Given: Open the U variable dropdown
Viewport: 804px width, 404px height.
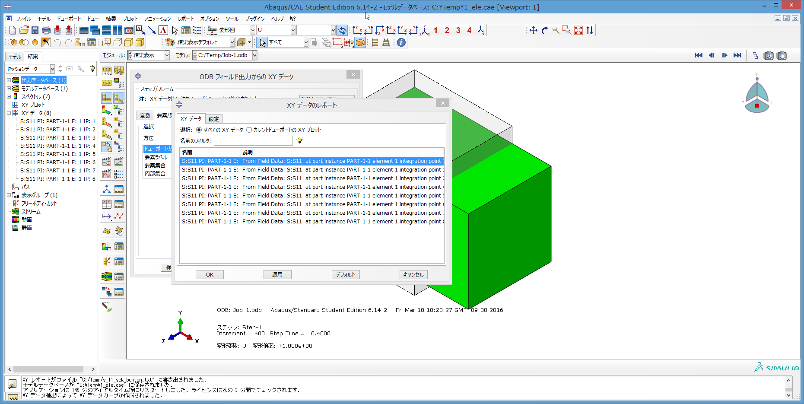Looking at the screenshot, I should [x=293, y=30].
